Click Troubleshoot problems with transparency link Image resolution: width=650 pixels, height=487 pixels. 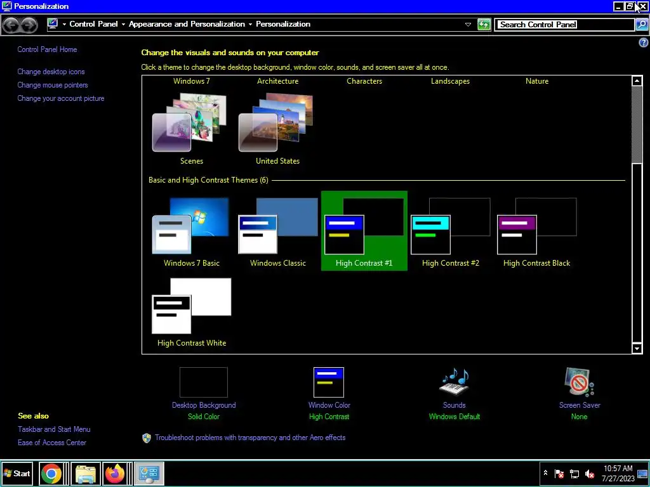pyautogui.click(x=250, y=438)
